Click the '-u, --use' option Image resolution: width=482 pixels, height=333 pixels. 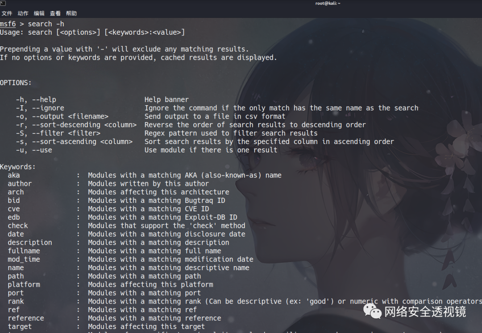[34, 150]
